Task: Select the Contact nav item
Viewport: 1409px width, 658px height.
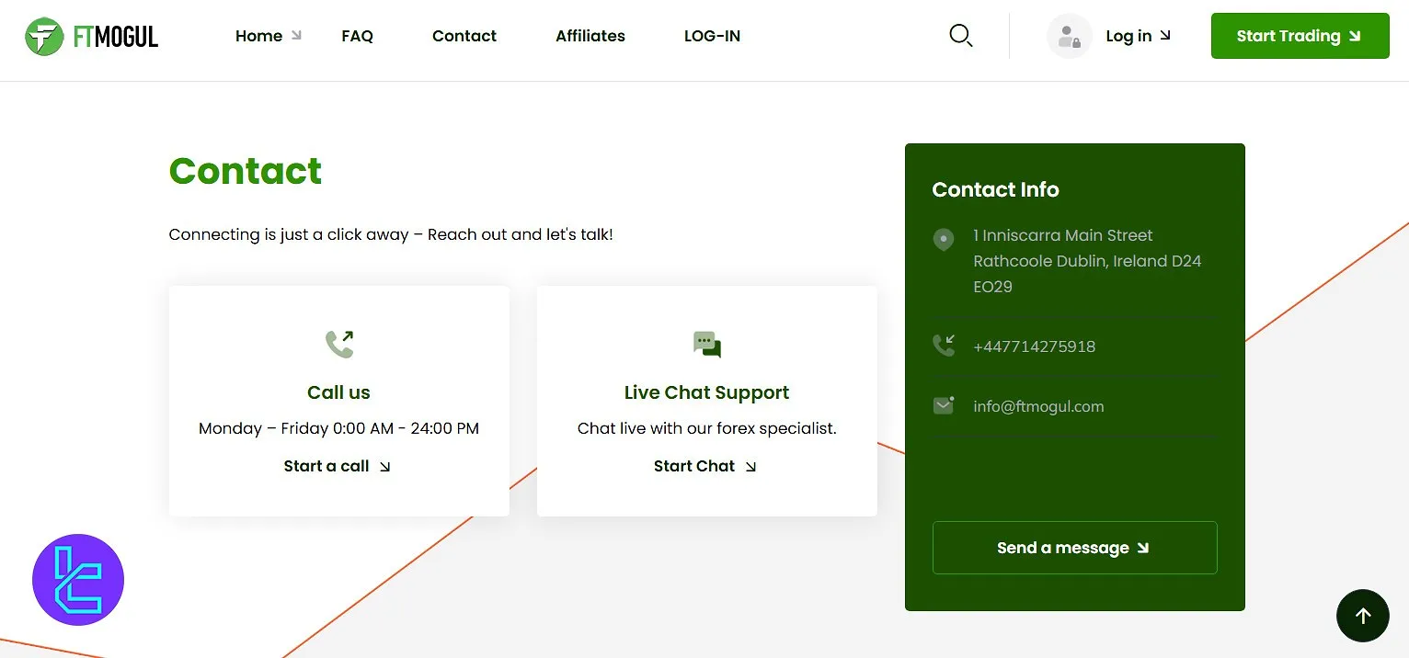Action: (464, 36)
